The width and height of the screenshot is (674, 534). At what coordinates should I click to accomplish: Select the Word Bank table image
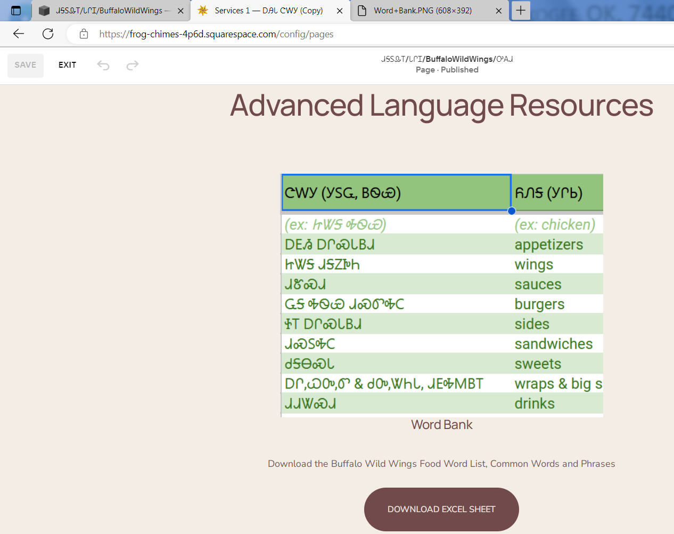[442, 295]
